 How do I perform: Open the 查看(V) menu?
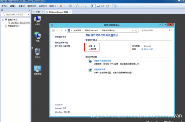click(22, 6)
